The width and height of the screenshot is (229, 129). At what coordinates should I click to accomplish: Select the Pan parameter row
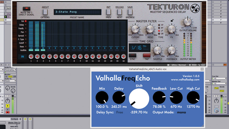click(x=23, y=32)
